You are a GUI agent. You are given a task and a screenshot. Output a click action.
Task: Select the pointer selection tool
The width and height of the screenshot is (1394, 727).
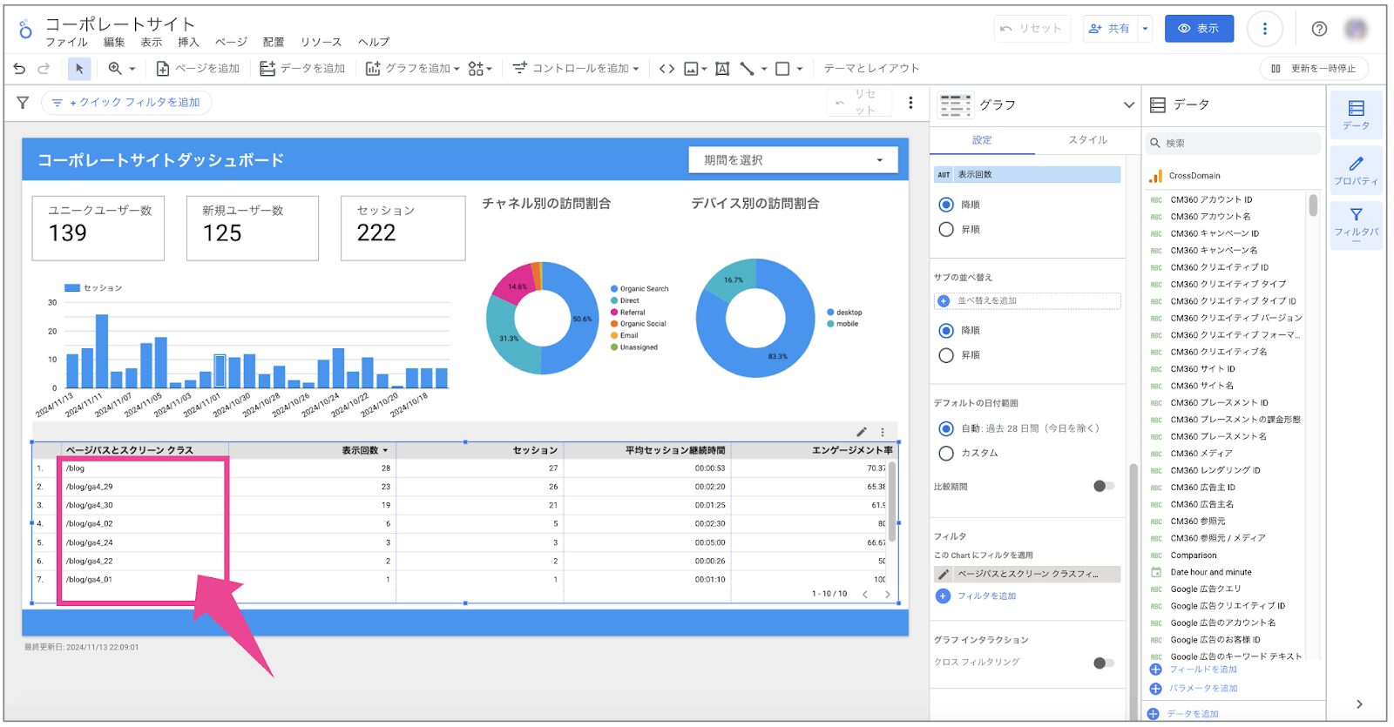pyautogui.click(x=79, y=68)
